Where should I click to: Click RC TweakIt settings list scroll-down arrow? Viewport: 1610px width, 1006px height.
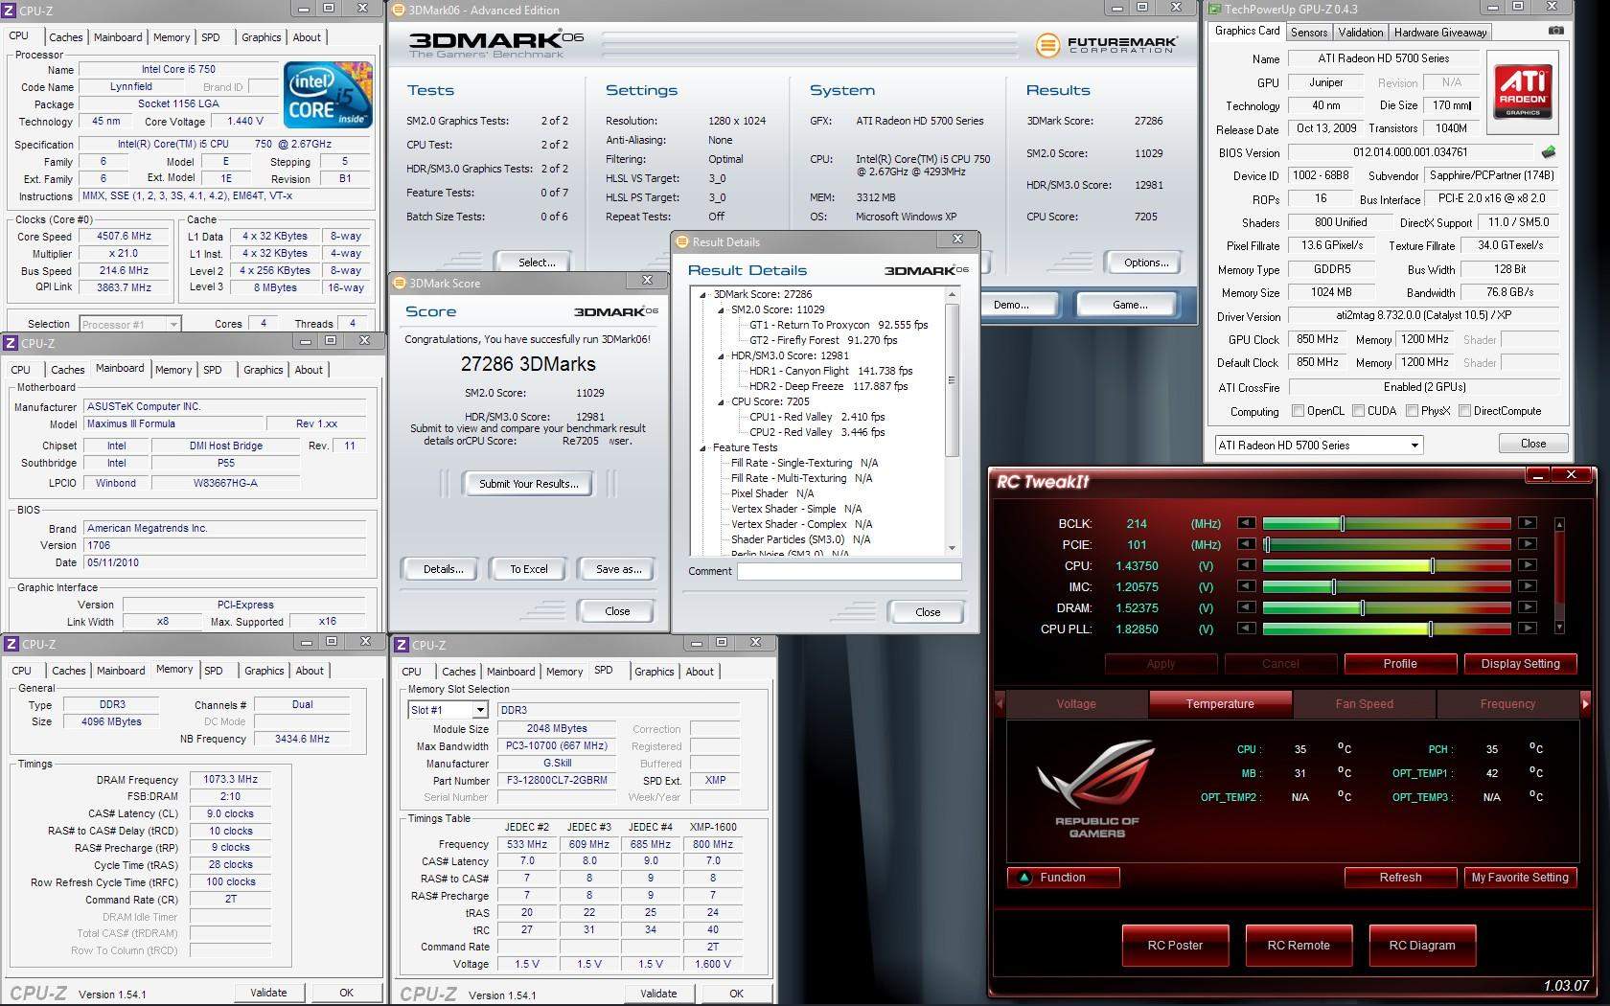[1559, 627]
